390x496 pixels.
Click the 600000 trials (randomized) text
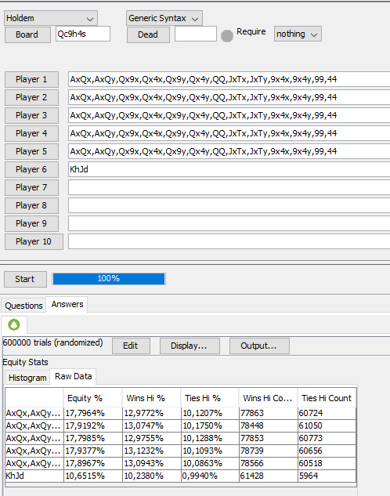pos(52,342)
